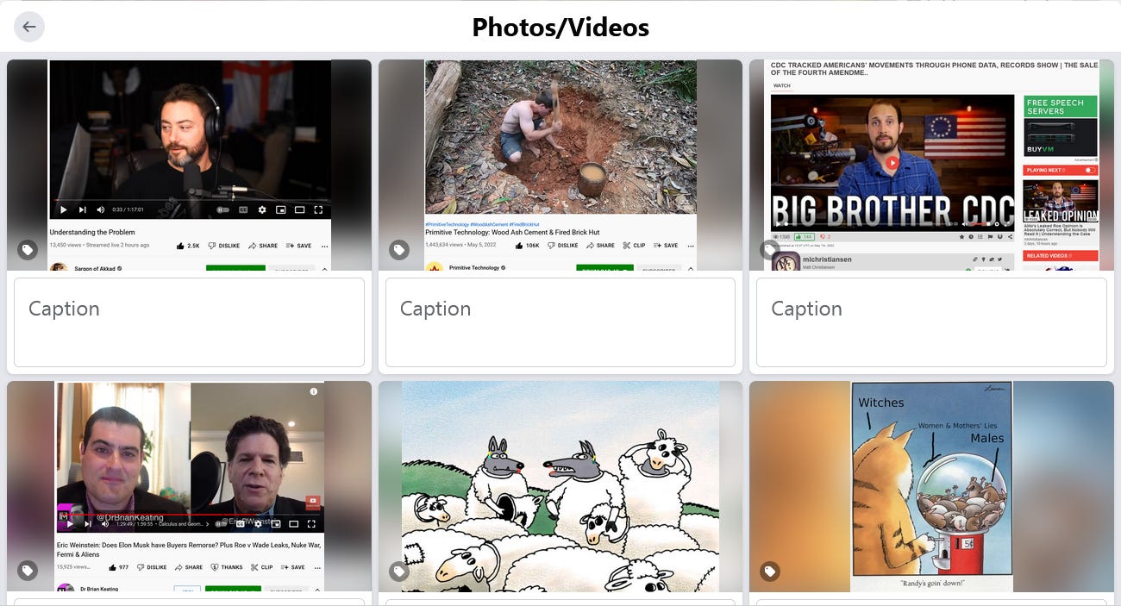1121x606 pixels.
Task: Select the Understanding the Problem screenshot thumbnail
Action: click(x=189, y=165)
